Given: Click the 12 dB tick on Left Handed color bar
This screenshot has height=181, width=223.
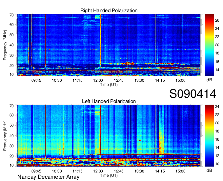Looking at the screenshot, I should point(217,156).
